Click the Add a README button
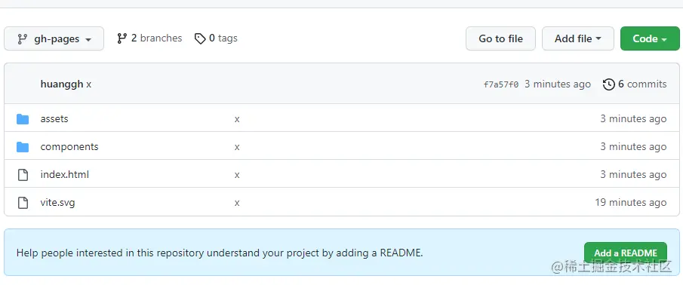The width and height of the screenshot is (683, 285). (x=626, y=253)
